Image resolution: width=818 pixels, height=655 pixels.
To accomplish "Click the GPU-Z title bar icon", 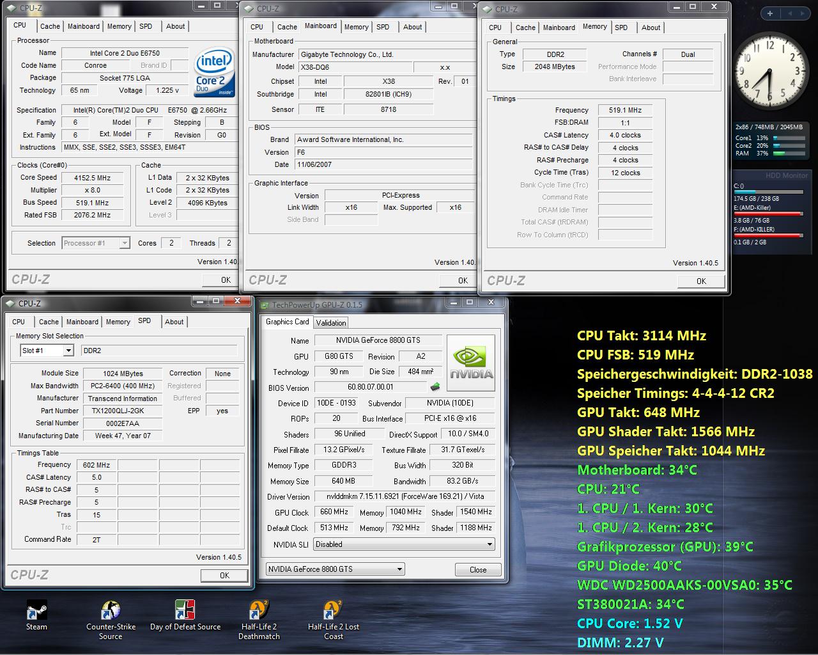I will (x=265, y=305).
